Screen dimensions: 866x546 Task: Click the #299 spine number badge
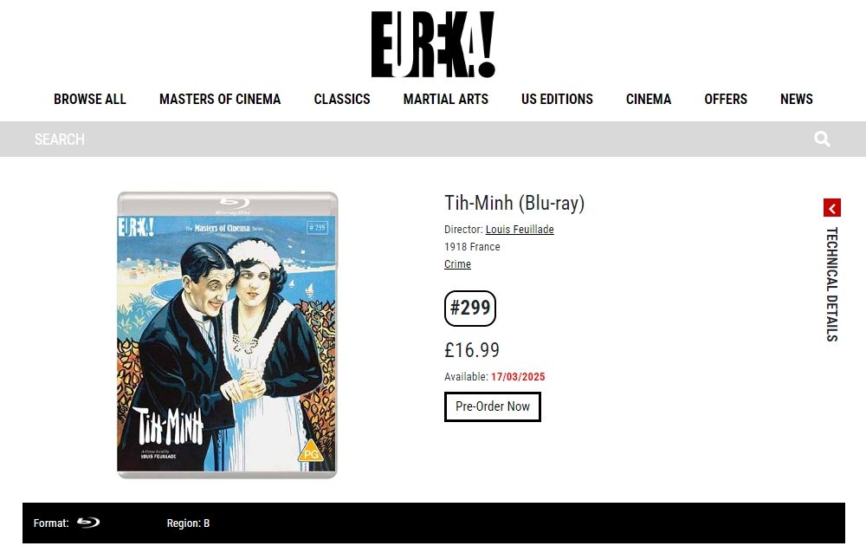(x=470, y=308)
